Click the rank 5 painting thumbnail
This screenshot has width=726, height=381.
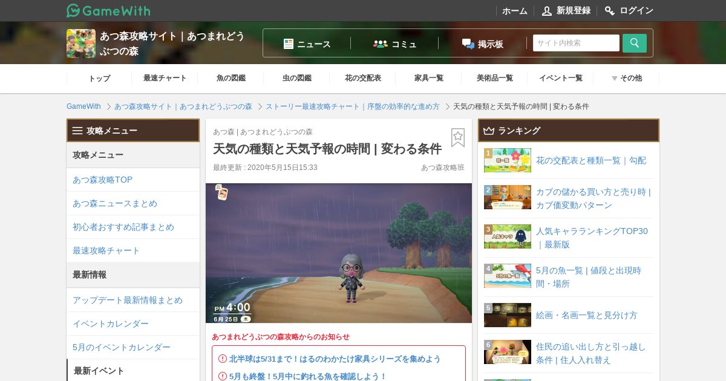tap(508, 315)
